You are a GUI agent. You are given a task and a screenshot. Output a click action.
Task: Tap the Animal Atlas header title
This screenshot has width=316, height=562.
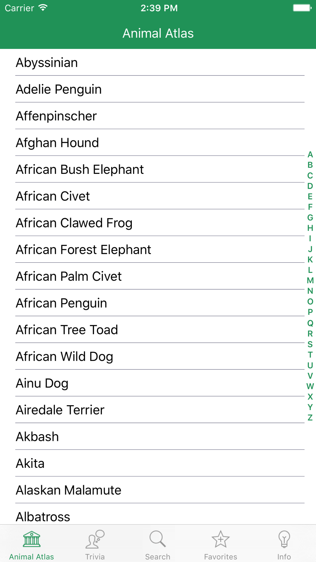click(x=158, y=33)
